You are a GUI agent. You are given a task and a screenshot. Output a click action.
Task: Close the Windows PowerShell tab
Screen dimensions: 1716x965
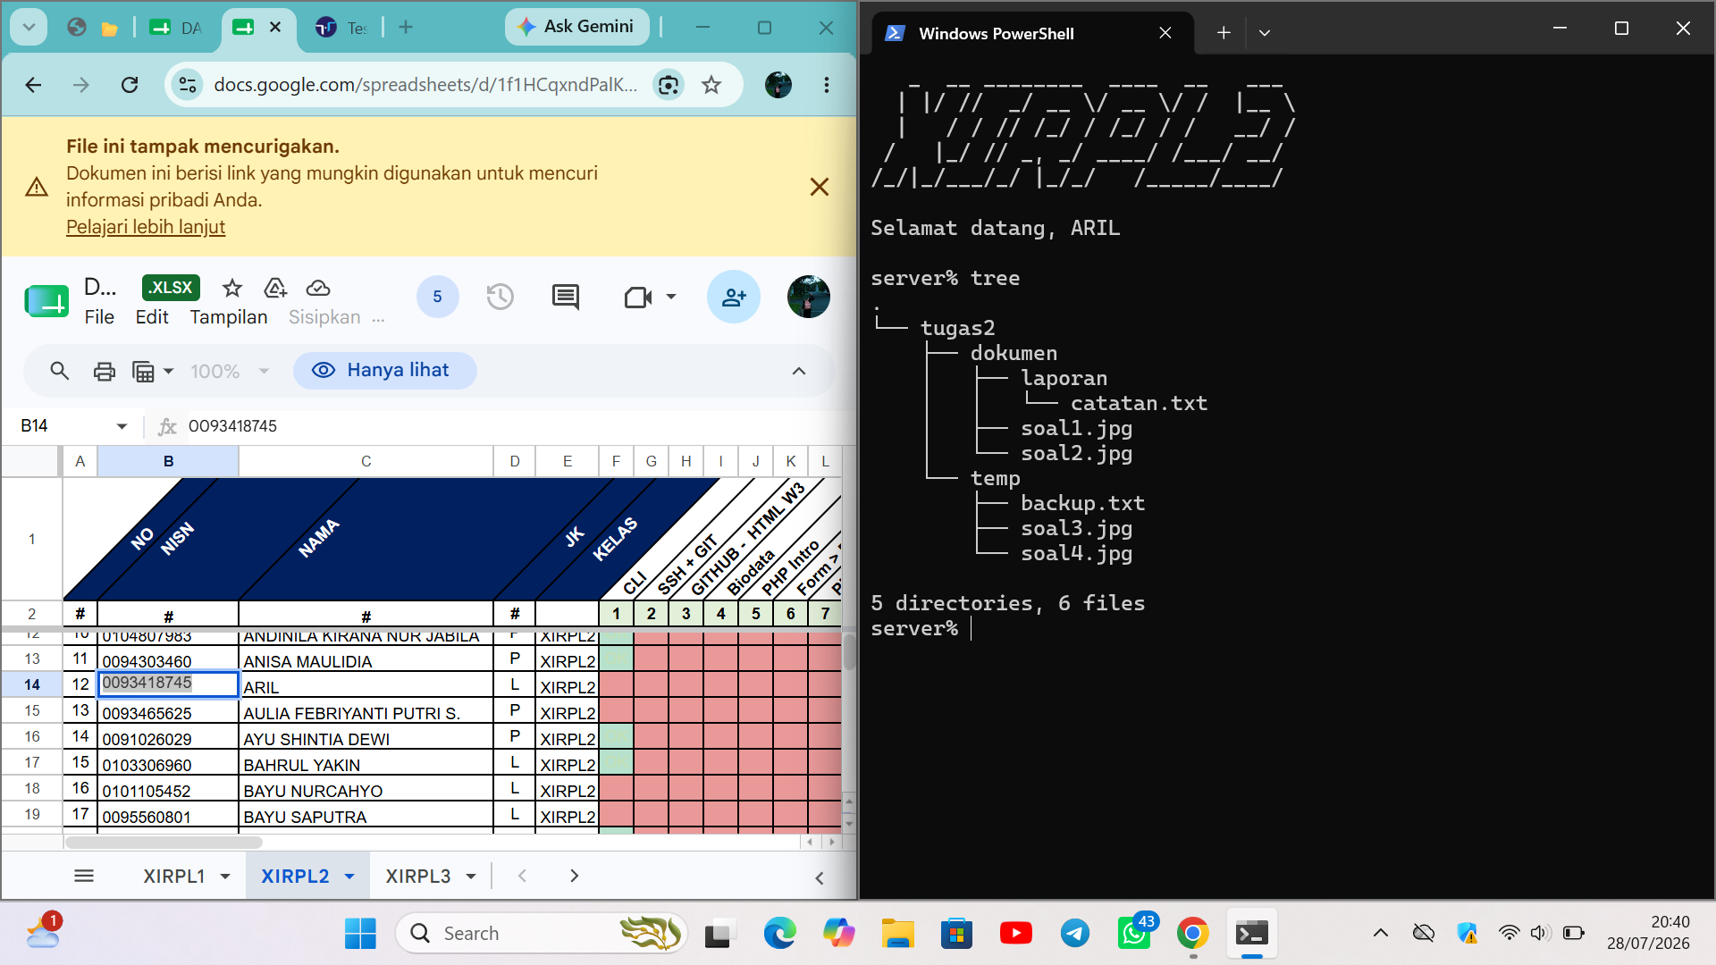click(1165, 33)
